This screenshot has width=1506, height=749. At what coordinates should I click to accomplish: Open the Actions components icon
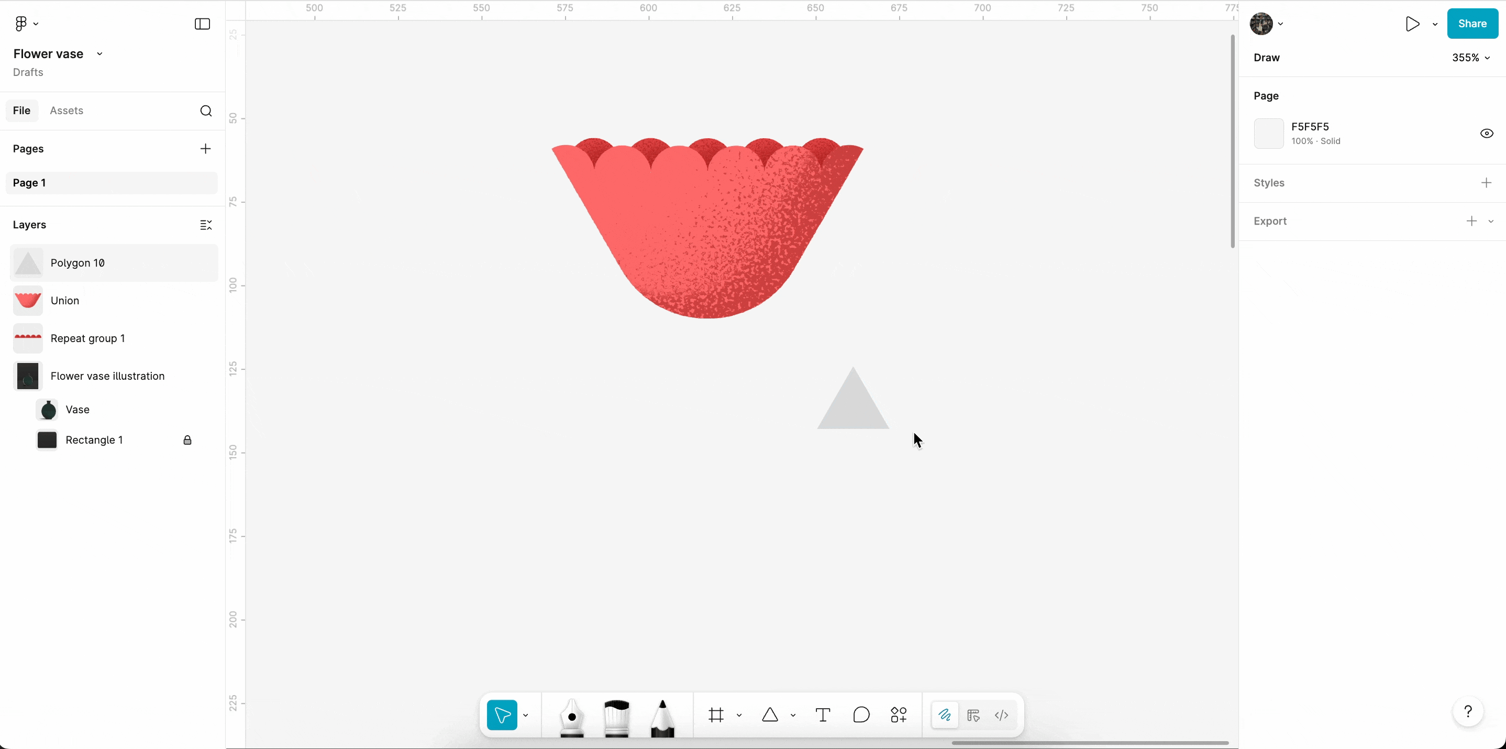pos(899,714)
